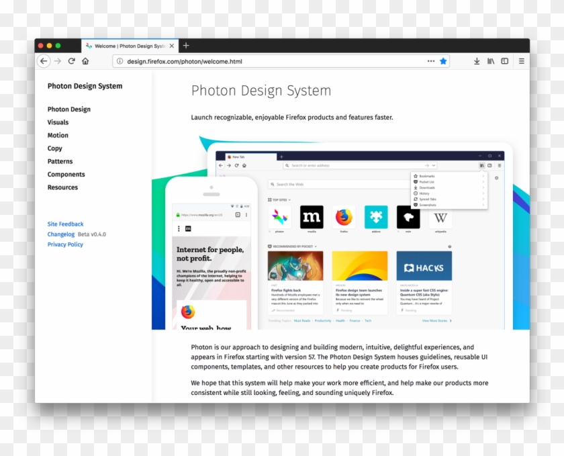Open the hamburger menu

[x=521, y=61]
